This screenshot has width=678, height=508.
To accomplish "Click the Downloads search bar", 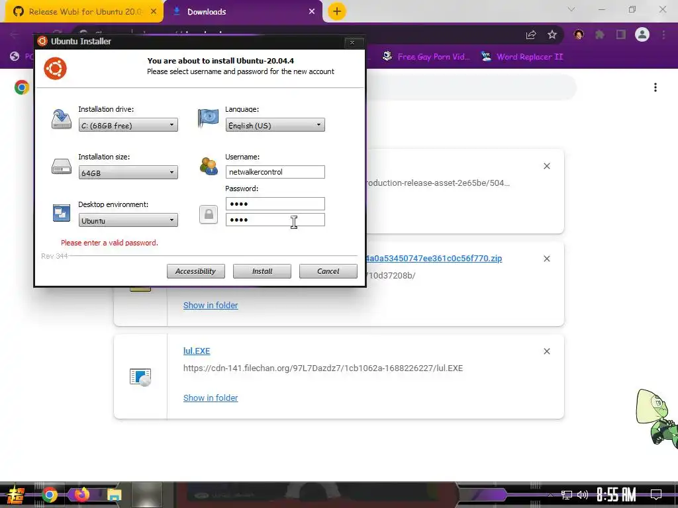I will (x=471, y=87).
